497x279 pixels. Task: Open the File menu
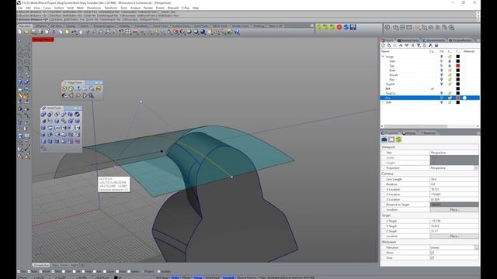click(x=20, y=8)
